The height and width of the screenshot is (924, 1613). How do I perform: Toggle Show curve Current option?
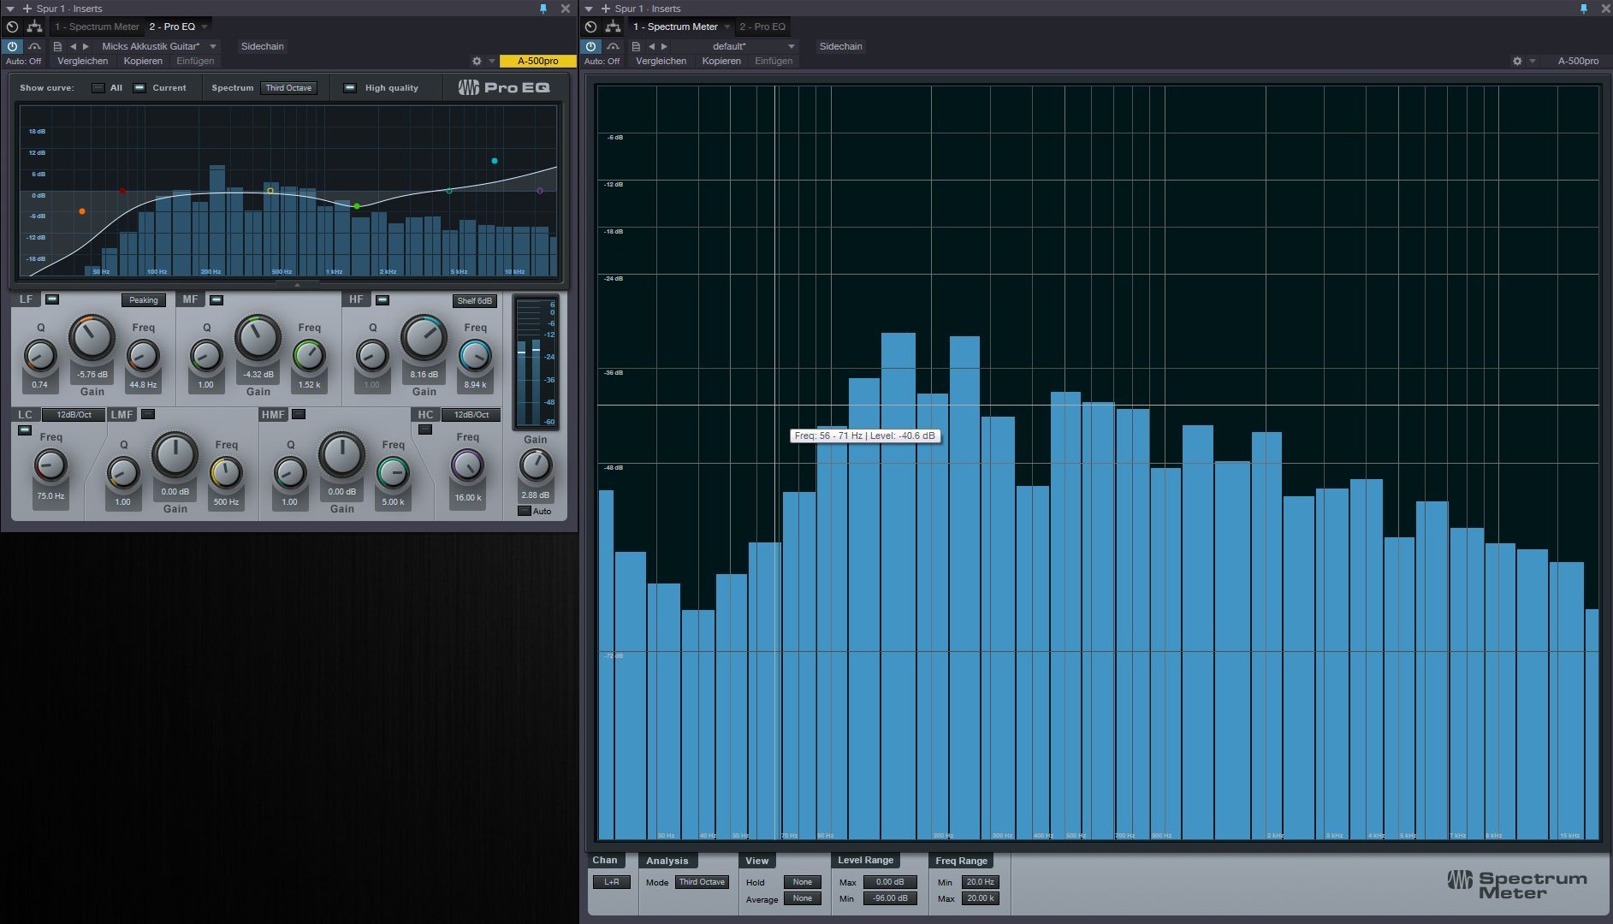(139, 87)
